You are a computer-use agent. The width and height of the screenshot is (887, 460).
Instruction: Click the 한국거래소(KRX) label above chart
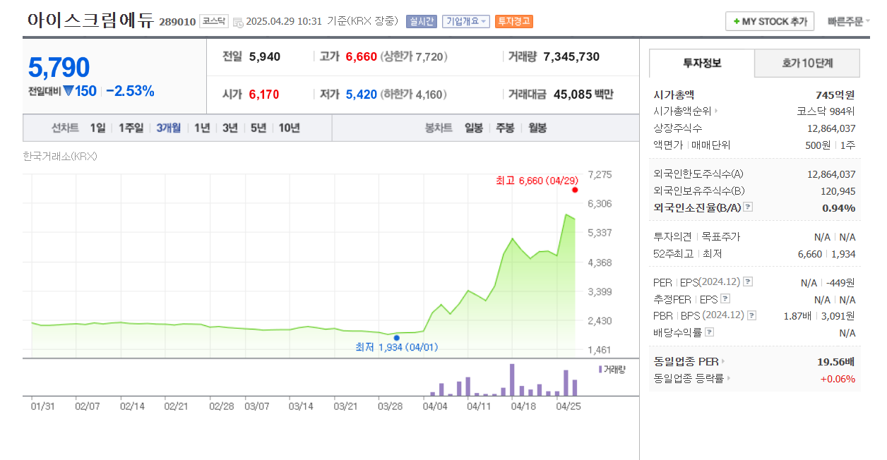point(60,156)
